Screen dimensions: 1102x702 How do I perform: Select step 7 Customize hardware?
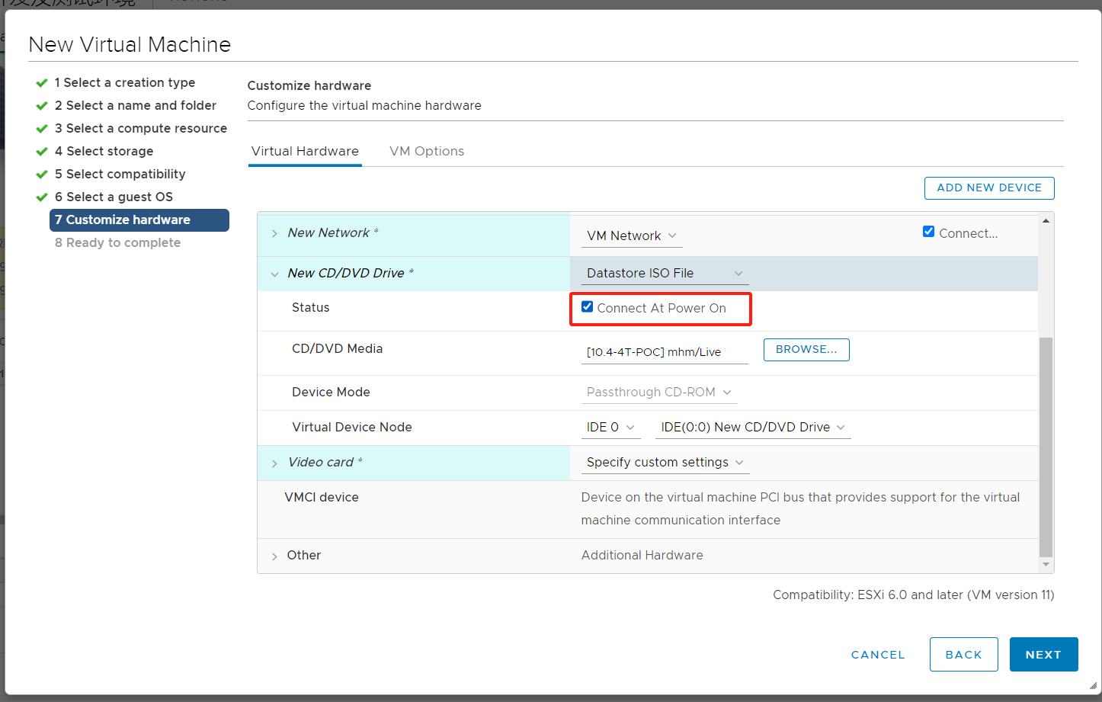[139, 220]
